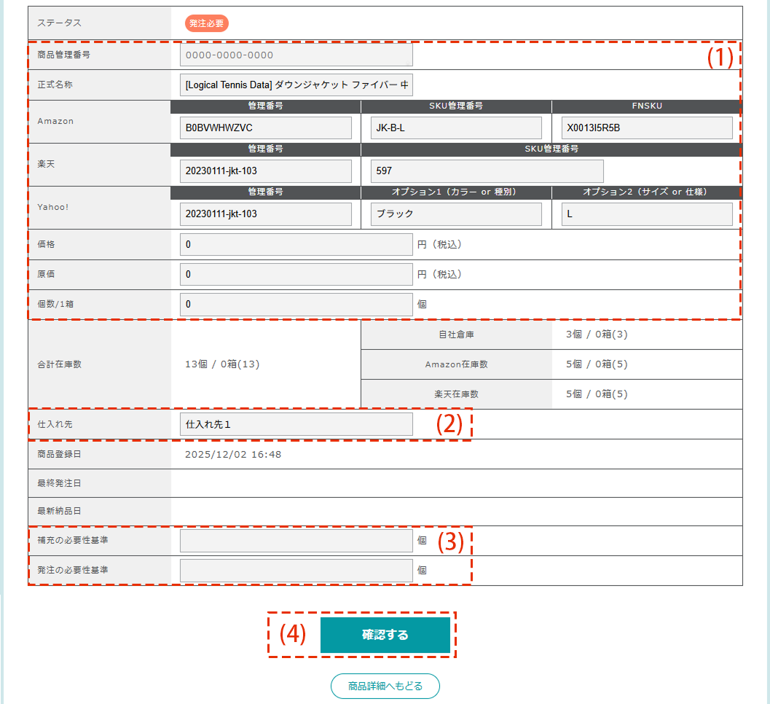Click the 原価 cost input field
The image size is (770, 704).
click(x=296, y=275)
